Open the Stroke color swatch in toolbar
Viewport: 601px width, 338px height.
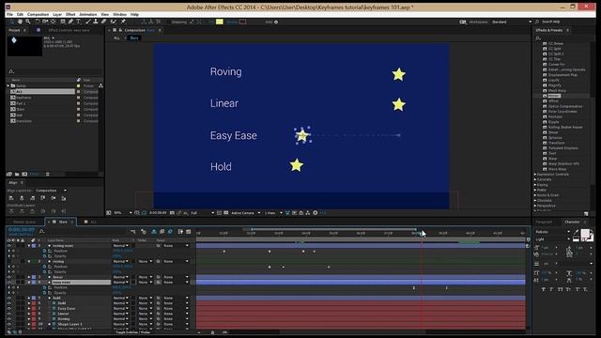click(242, 22)
